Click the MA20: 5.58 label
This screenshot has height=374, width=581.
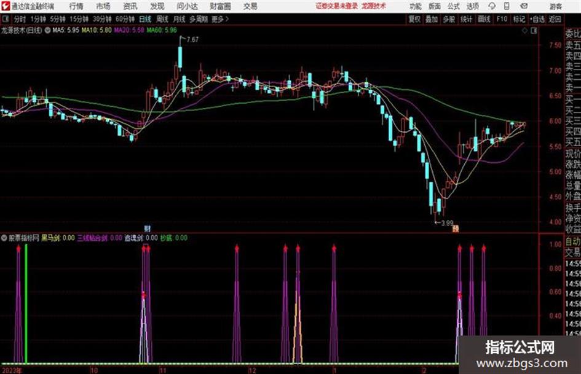tap(129, 30)
